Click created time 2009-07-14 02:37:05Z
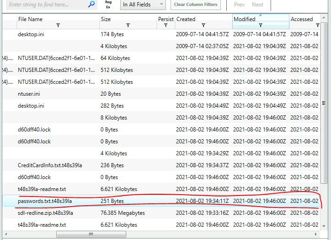331x240 pixels. [x=202, y=46]
